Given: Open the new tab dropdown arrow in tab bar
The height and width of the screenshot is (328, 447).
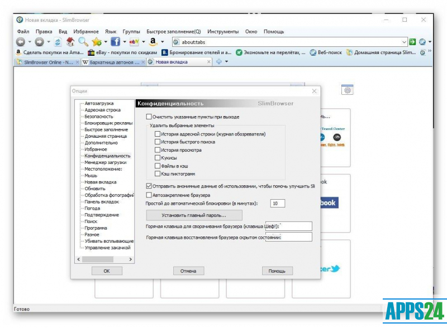Looking at the screenshot, I should click(226, 62).
